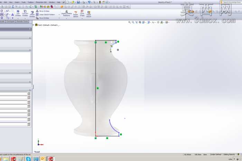Click the blue arc near vase base

(112, 127)
